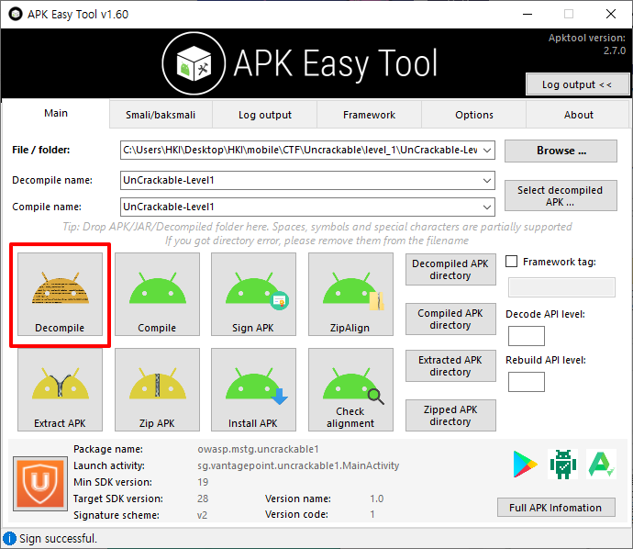Click the Check alignment button

point(350,390)
